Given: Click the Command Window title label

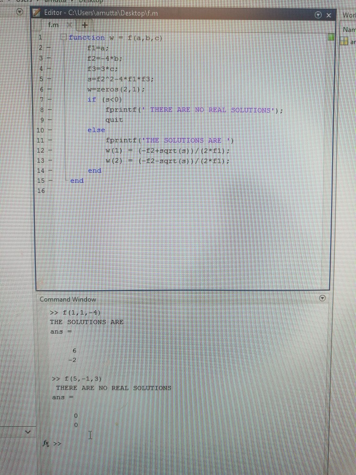Looking at the screenshot, I should coord(68,299).
